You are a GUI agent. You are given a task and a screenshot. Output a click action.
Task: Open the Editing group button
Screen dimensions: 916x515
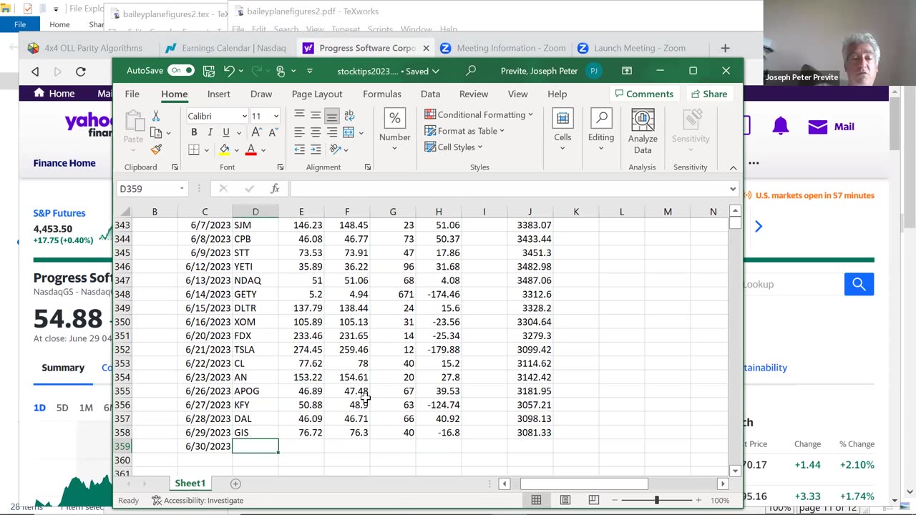601,130
